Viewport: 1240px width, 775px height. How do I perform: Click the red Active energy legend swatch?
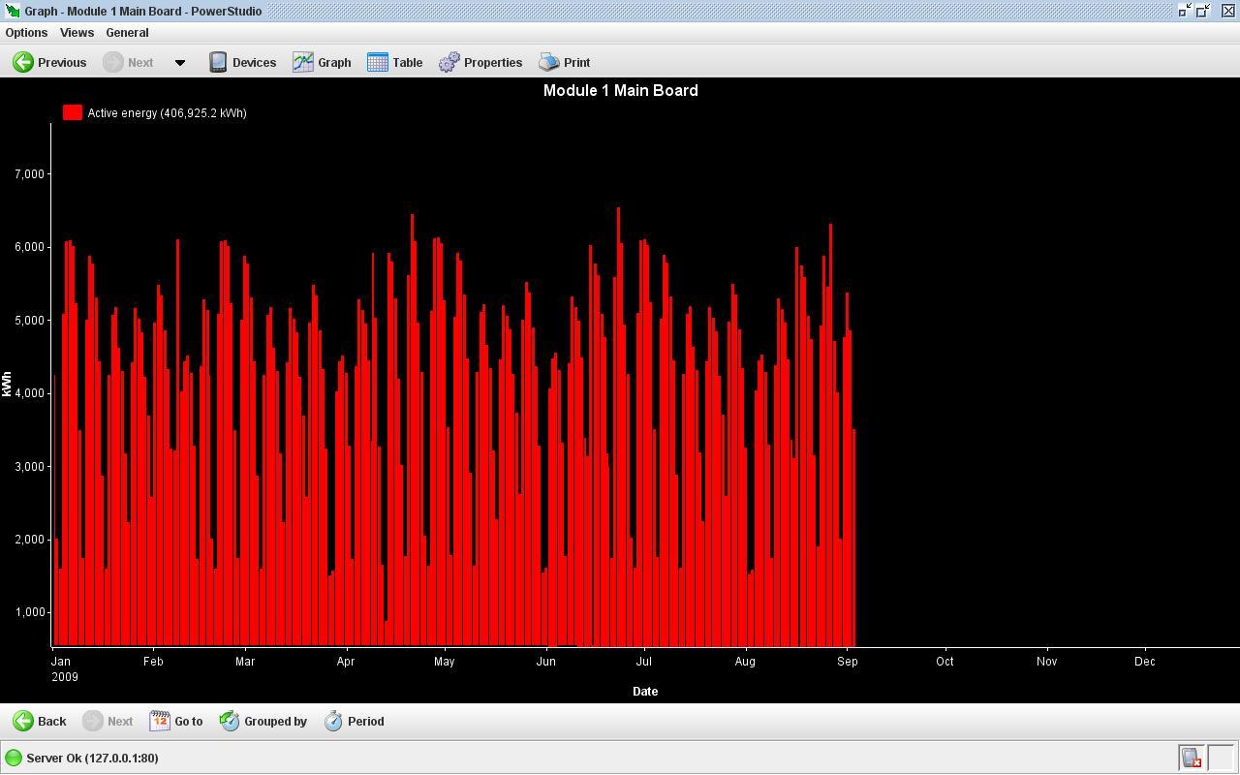(73, 112)
